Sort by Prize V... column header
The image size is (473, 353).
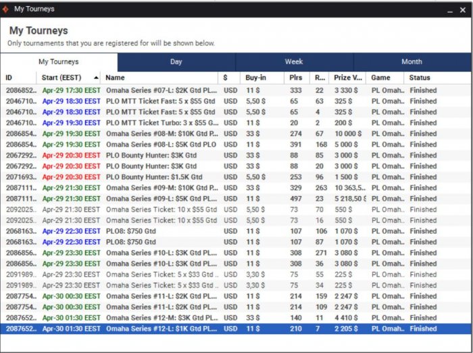(x=348, y=78)
